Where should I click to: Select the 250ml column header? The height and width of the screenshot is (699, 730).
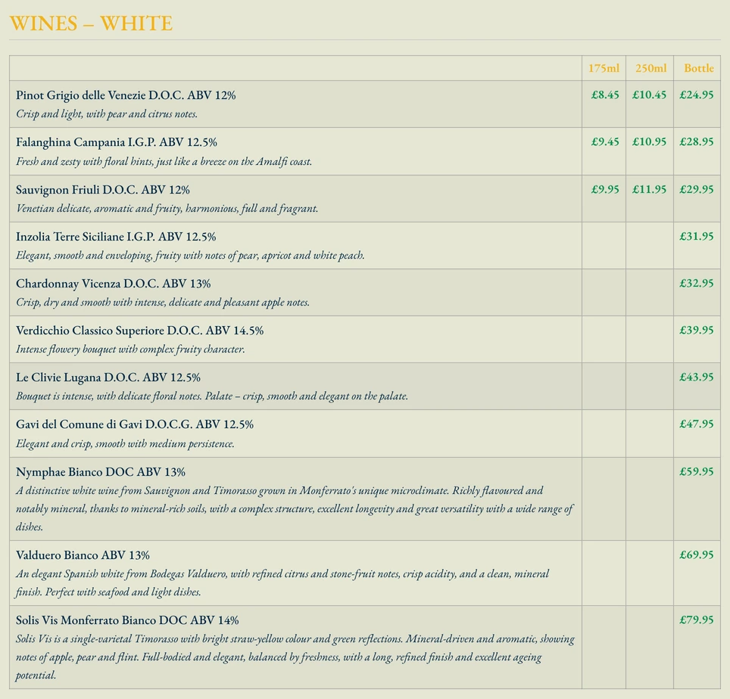click(x=650, y=68)
